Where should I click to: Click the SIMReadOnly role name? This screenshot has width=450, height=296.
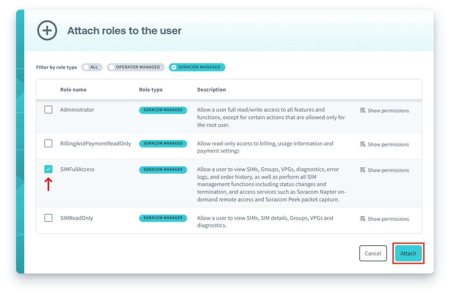[x=77, y=218]
